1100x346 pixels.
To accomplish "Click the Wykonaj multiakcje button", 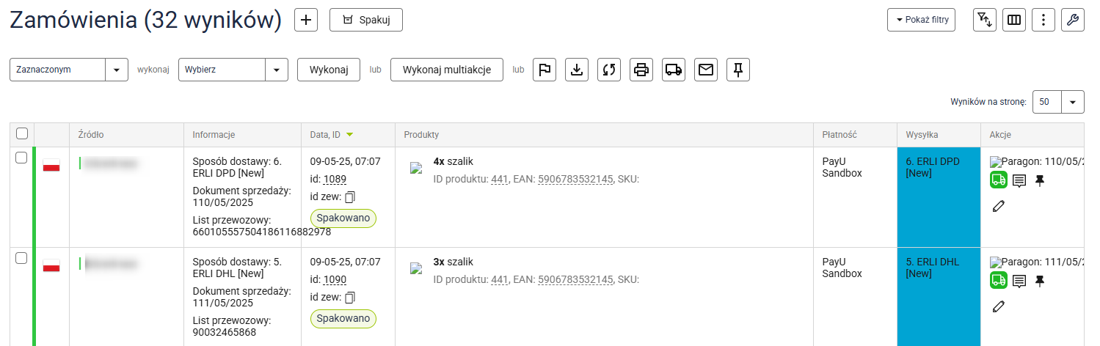I will (x=446, y=70).
